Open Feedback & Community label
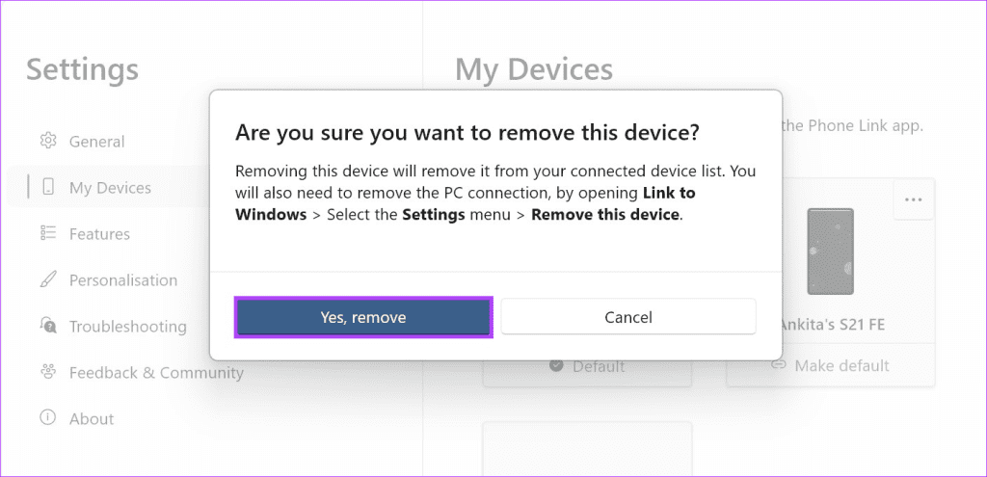Viewport: 987px width, 477px height. (x=156, y=373)
